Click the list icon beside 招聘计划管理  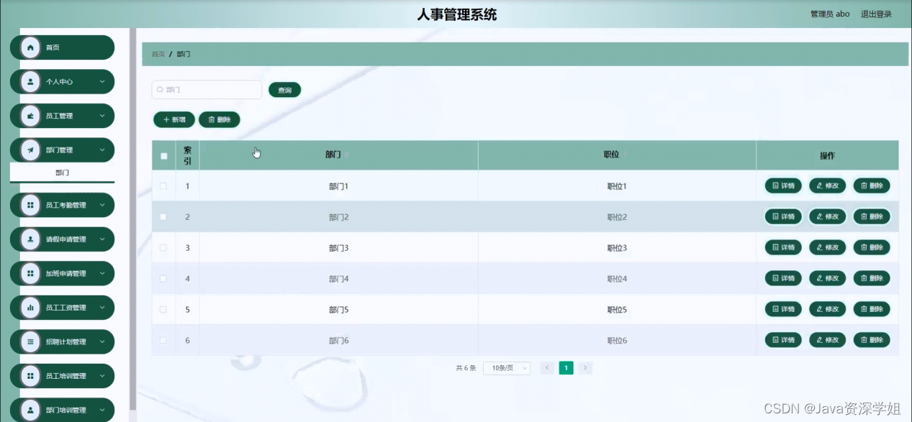(x=30, y=342)
